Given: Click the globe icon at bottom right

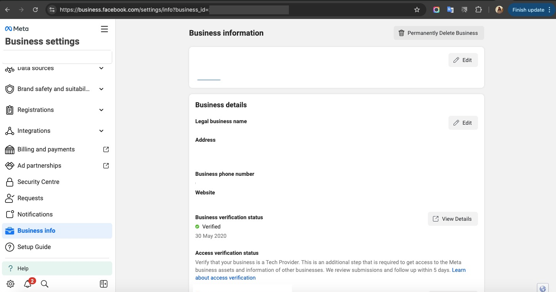Looking at the screenshot, I should [542, 288].
